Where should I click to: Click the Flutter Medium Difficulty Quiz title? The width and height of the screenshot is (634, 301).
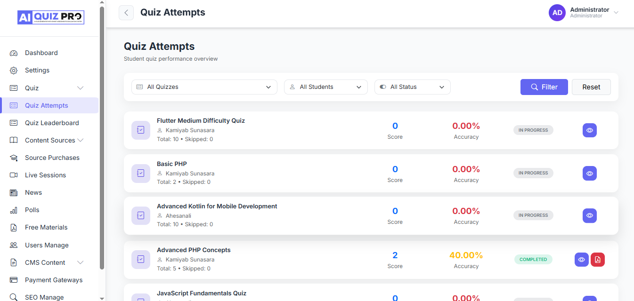(x=201, y=121)
